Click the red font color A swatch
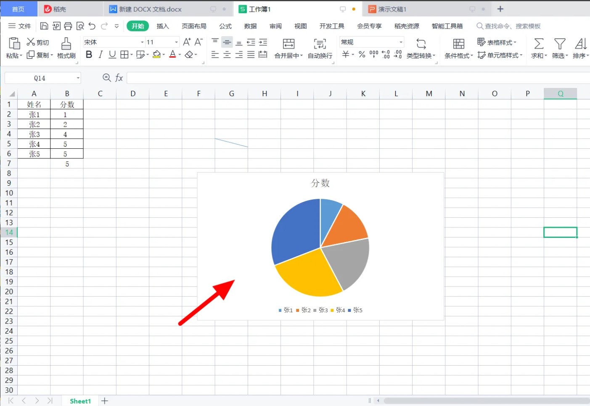 [x=172, y=55]
